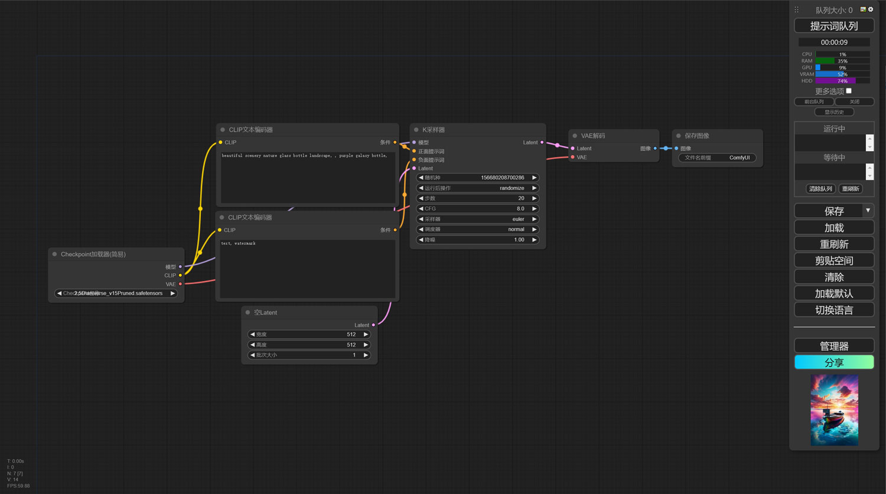The height and width of the screenshot is (494, 886).
Task: Collapse the K采样器 node via its title dot
Action: [x=416, y=130]
